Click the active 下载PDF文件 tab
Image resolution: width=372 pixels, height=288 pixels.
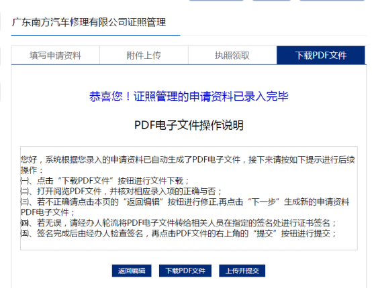pyautogui.click(x=321, y=56)
